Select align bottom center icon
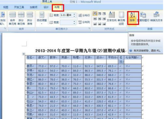Viewport: 164px width, 119px height. tap(99, 24)
